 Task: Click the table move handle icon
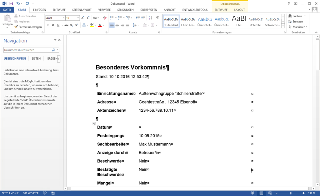click(94, 124)
